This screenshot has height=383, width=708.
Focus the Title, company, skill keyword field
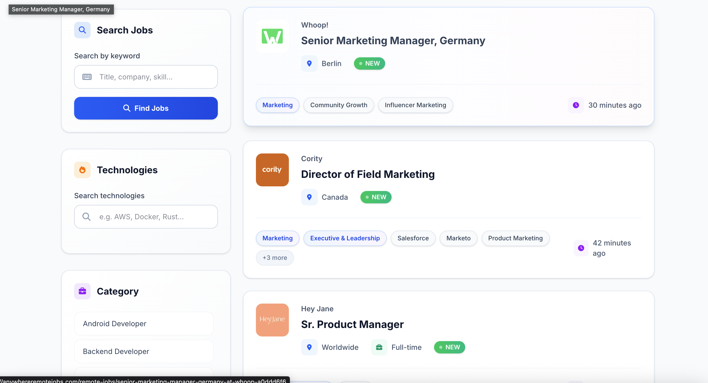(146, 77)
